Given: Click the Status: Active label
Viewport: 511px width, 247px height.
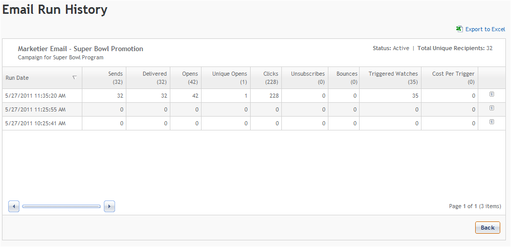Looking at the screenshot, I should pyautogui.click(x=391, y=48).
